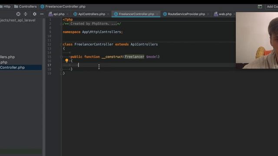The height and width of the screenshot is (156, 278).
Task: Open the Add Configuration button
Action: pos(272,6)
